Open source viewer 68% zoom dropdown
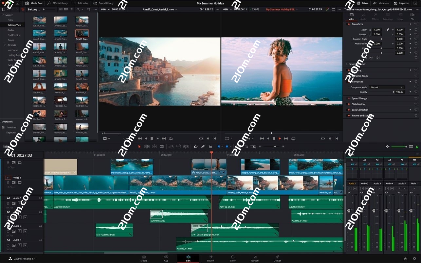The height and width of the screenshot is (263, 421). click(104, 9)
